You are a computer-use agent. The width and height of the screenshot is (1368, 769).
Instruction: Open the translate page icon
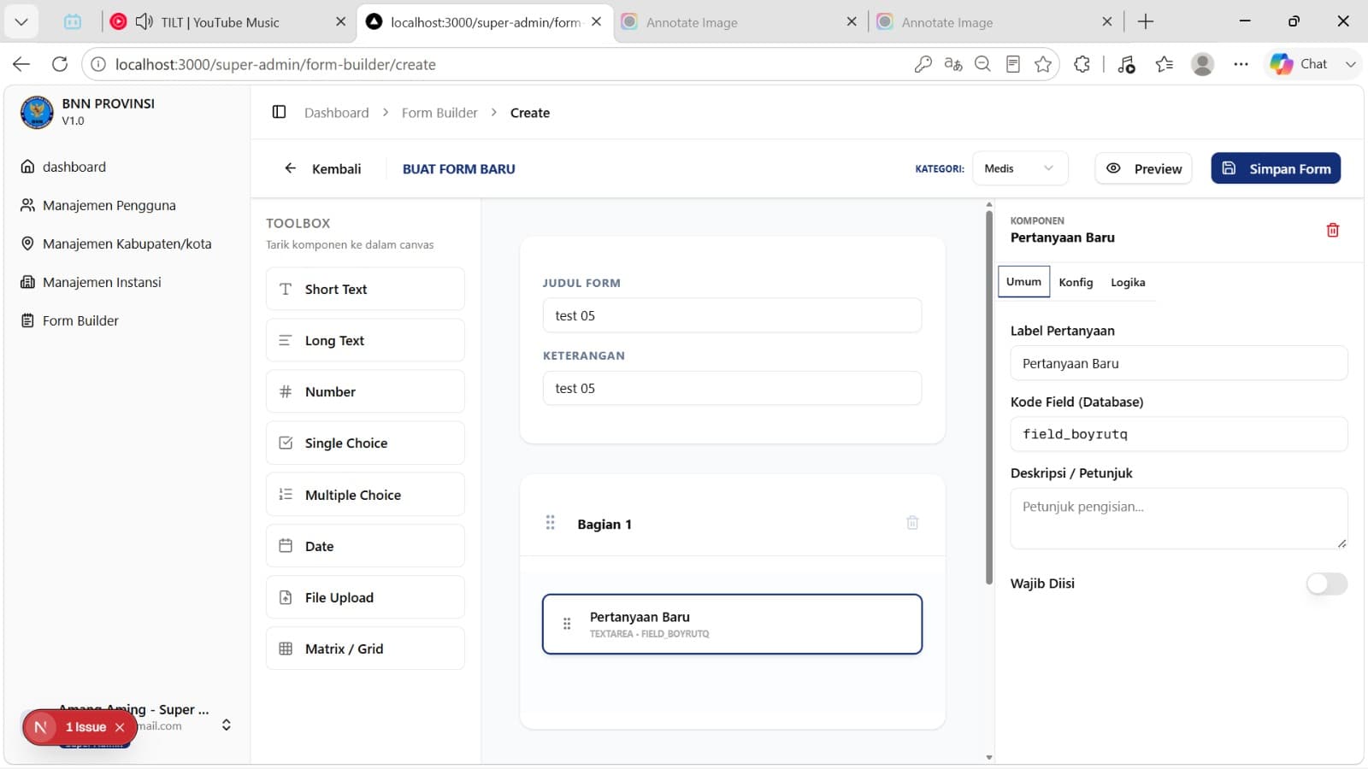tap(953, 64)
